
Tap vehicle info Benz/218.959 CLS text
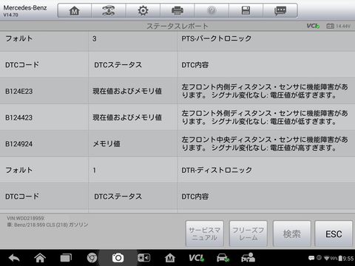pyautogui.click(x=47, y=225)
